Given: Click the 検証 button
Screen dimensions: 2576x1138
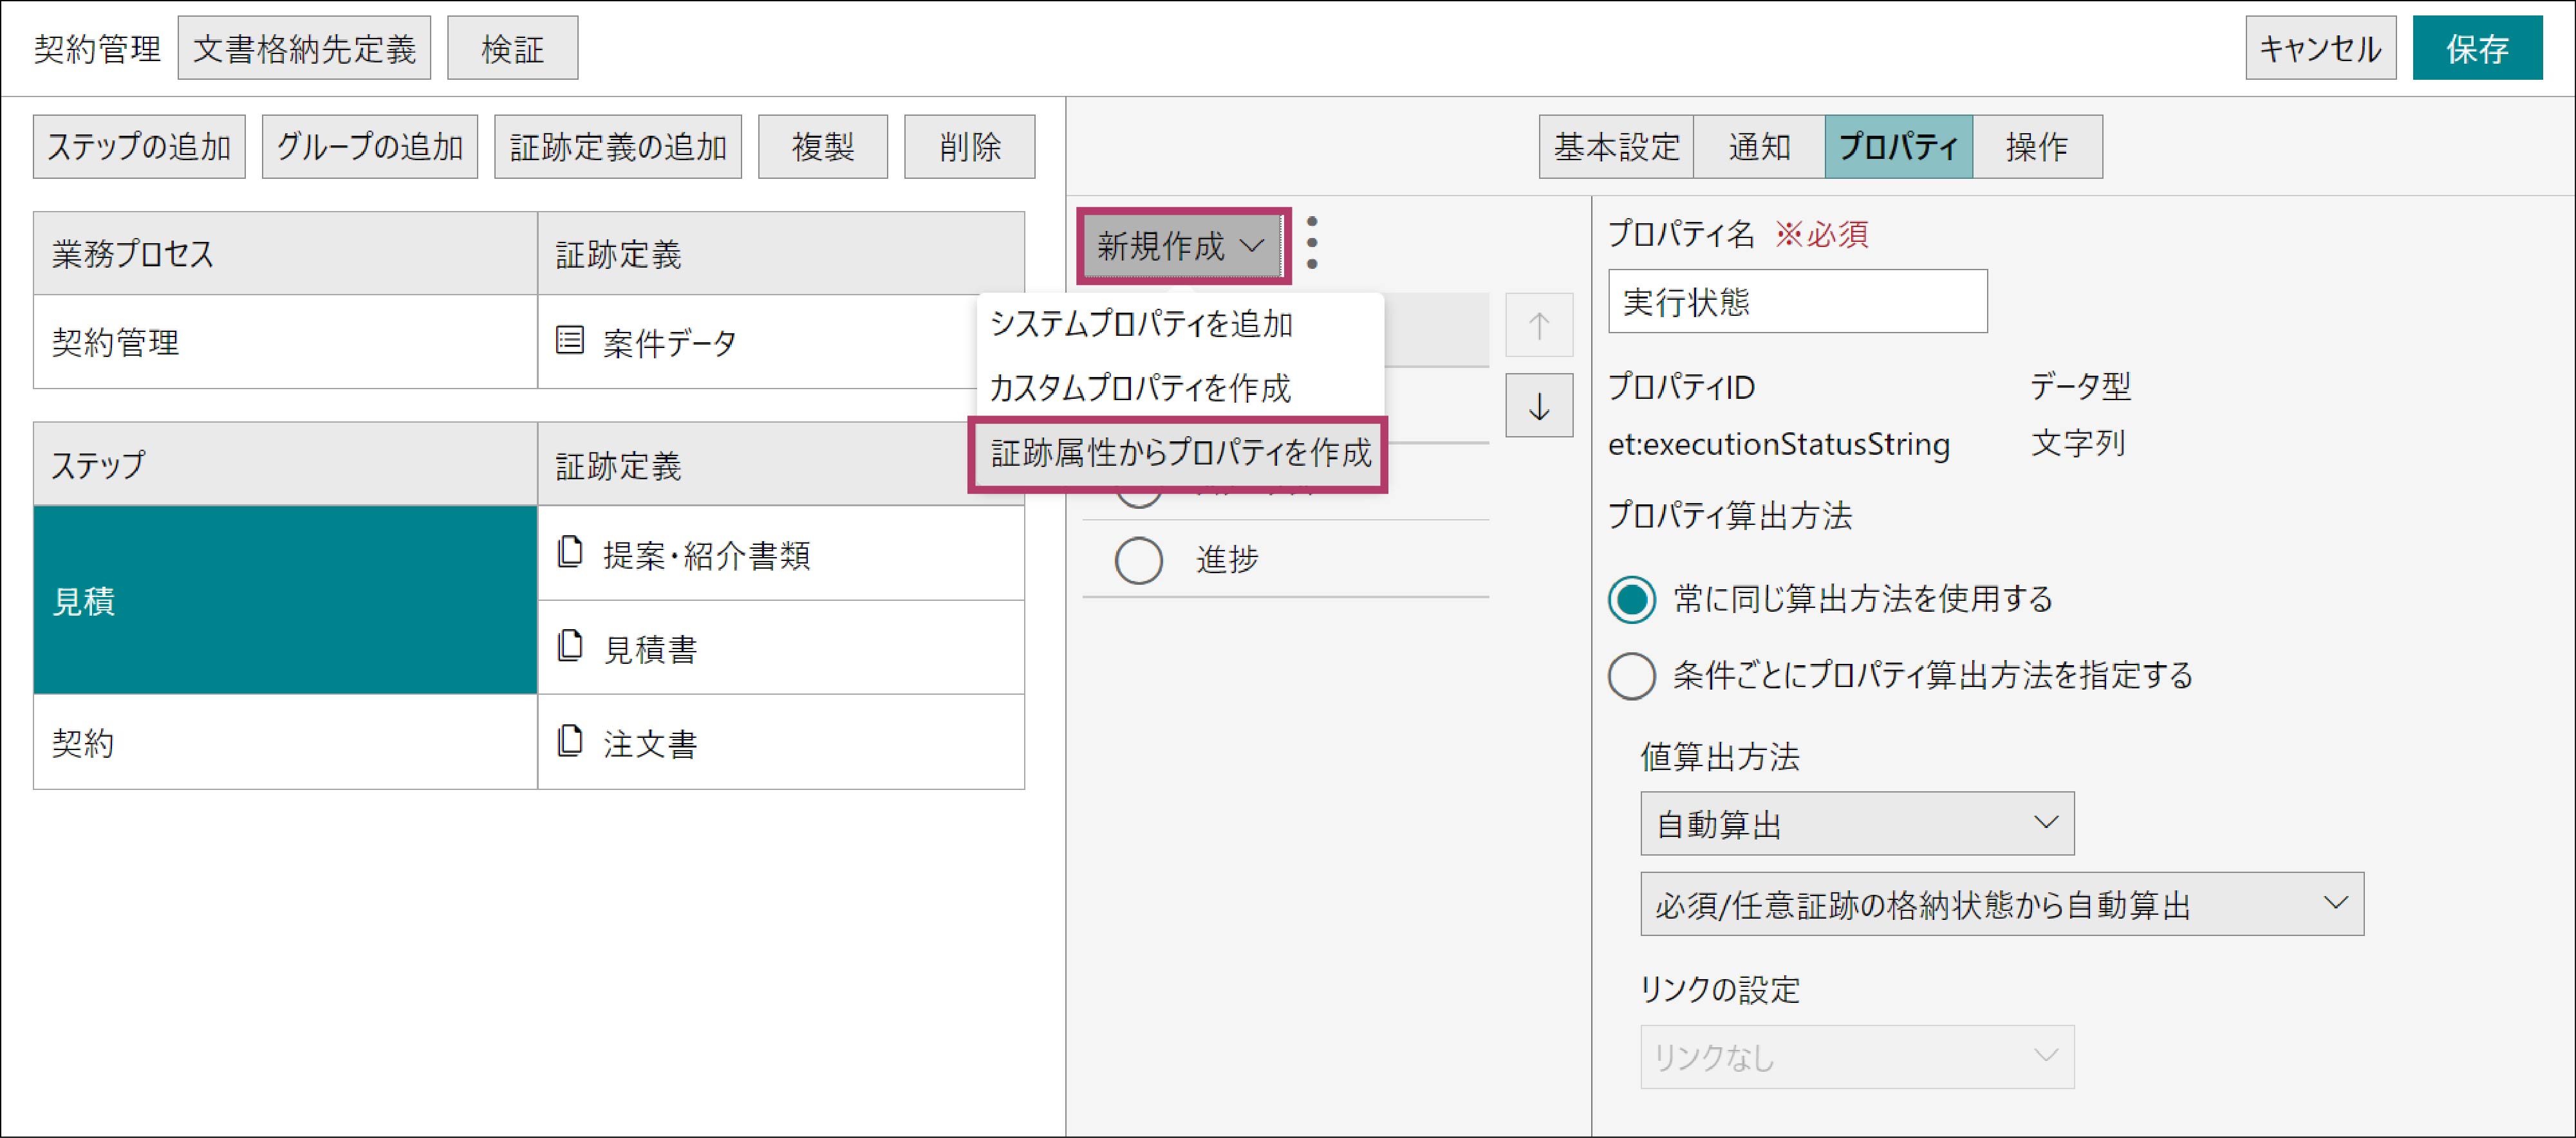Looking at the screenshot, I should [x=512, y=48].
